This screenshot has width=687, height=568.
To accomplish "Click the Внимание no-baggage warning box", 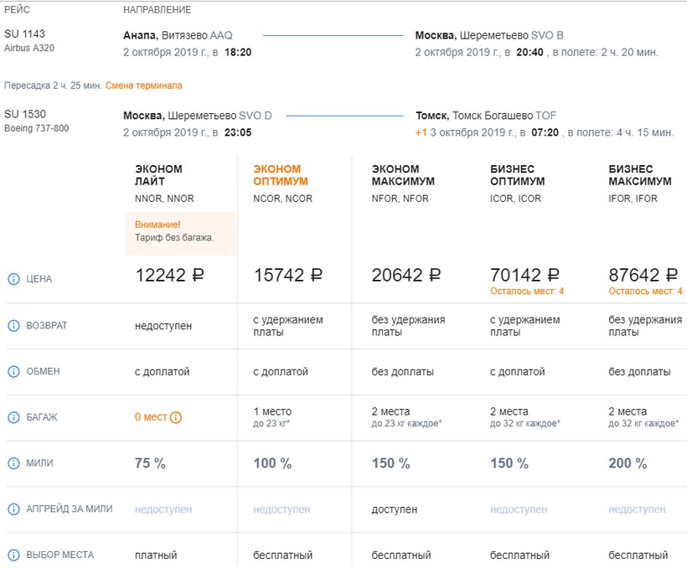I will [x=180, y=232].
